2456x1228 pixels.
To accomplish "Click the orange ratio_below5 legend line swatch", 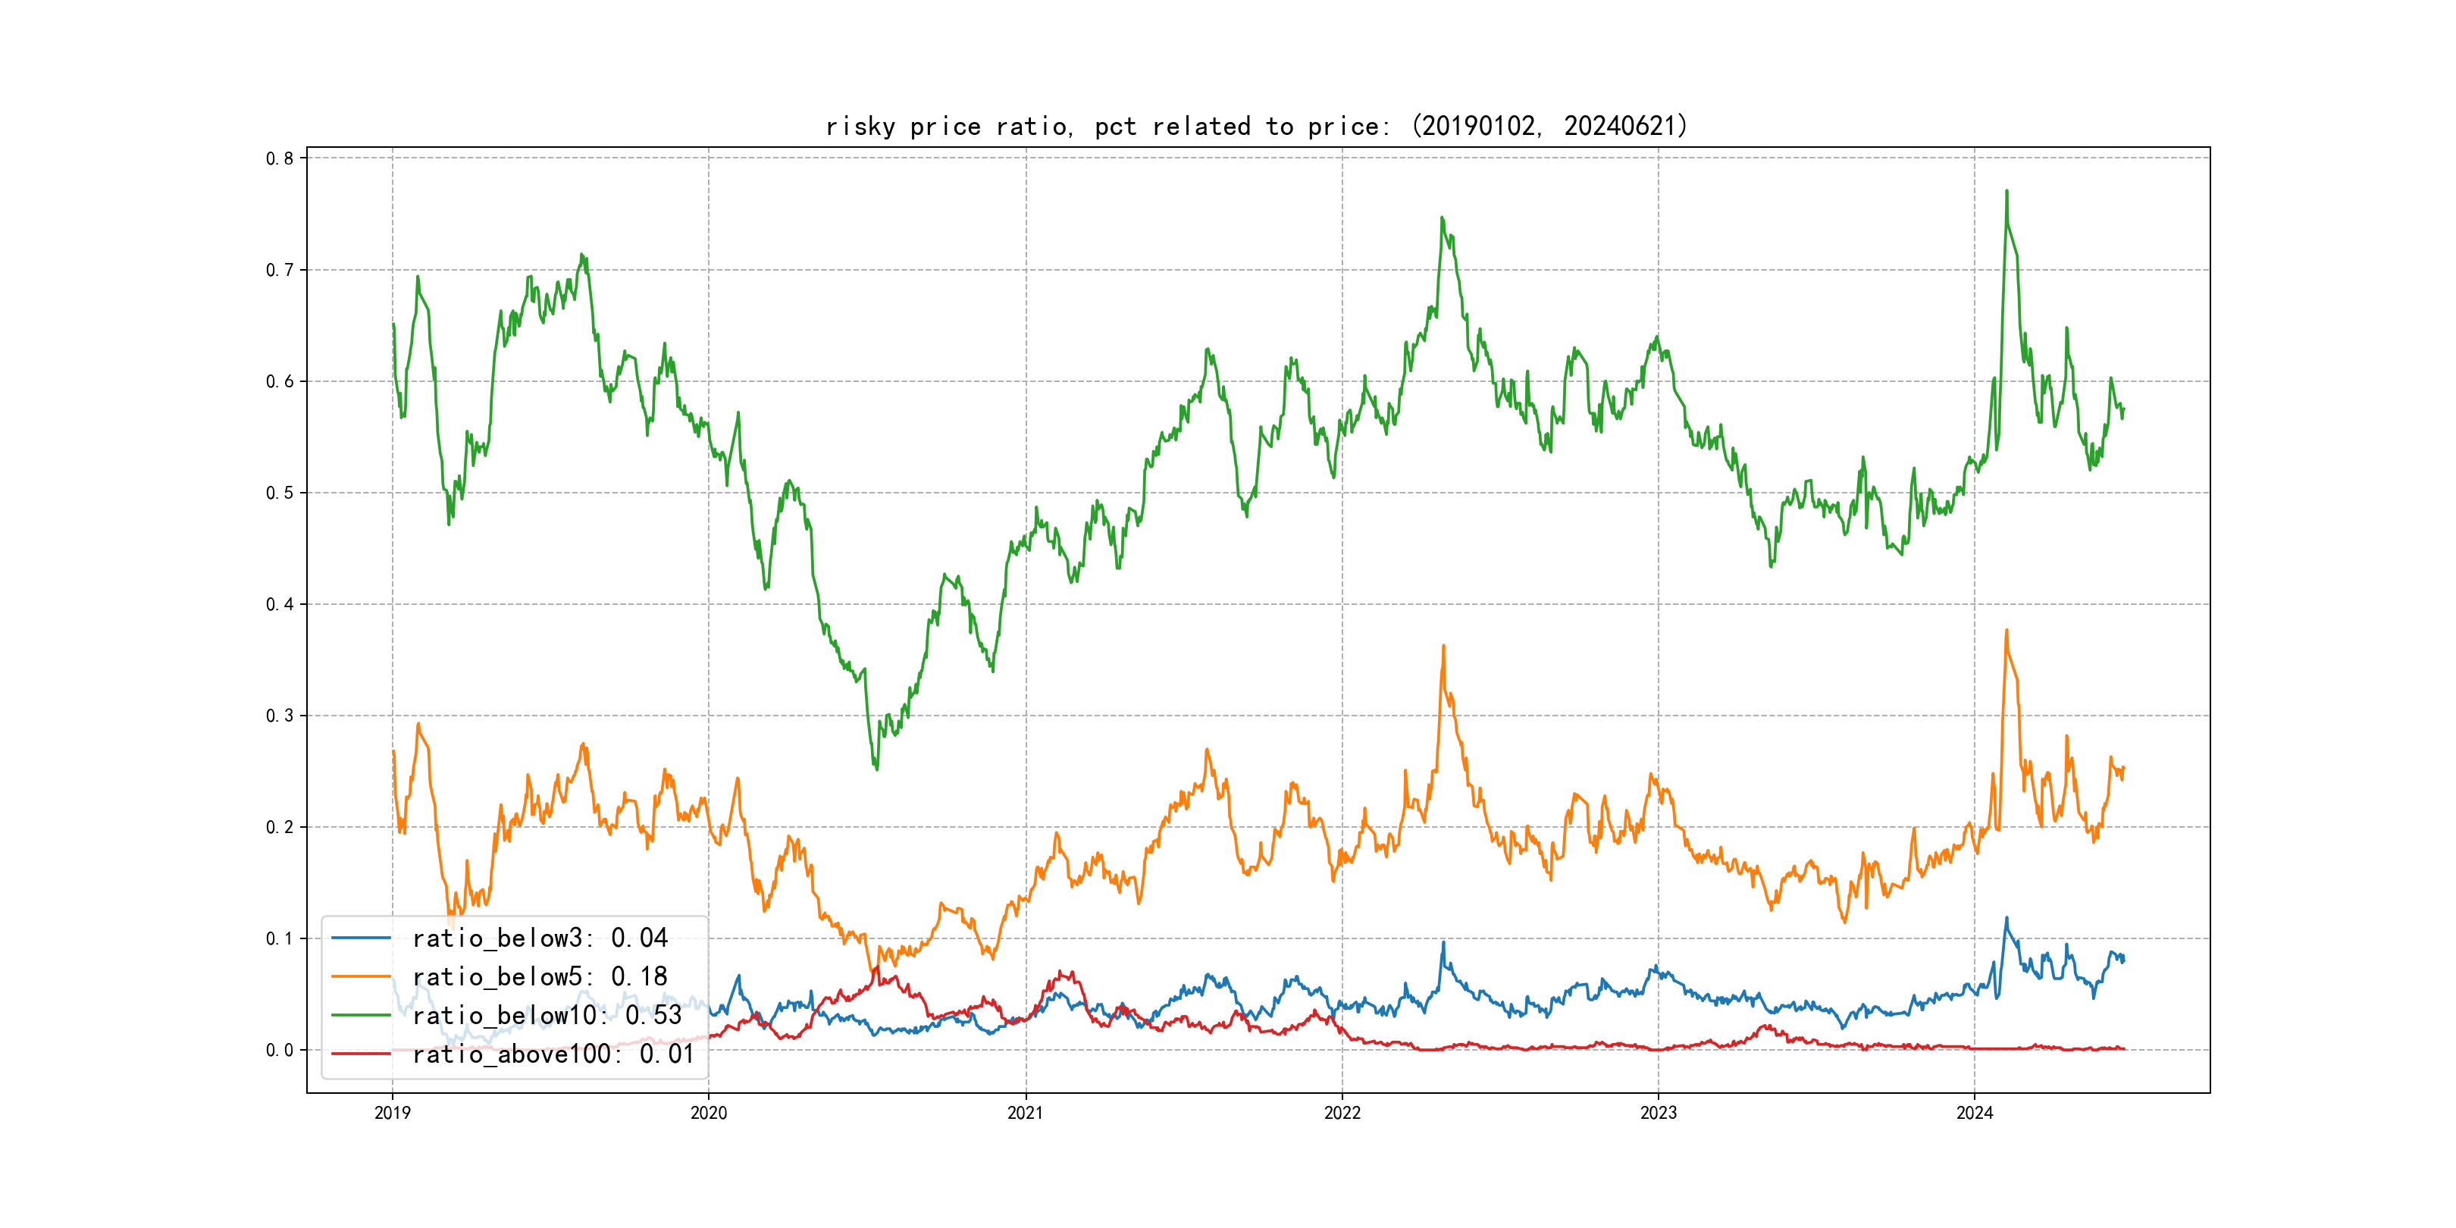I will click(x=360, y=976).
